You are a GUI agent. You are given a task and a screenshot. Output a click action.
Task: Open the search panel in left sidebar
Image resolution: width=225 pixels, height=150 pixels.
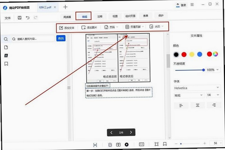(x=6, y=39)
